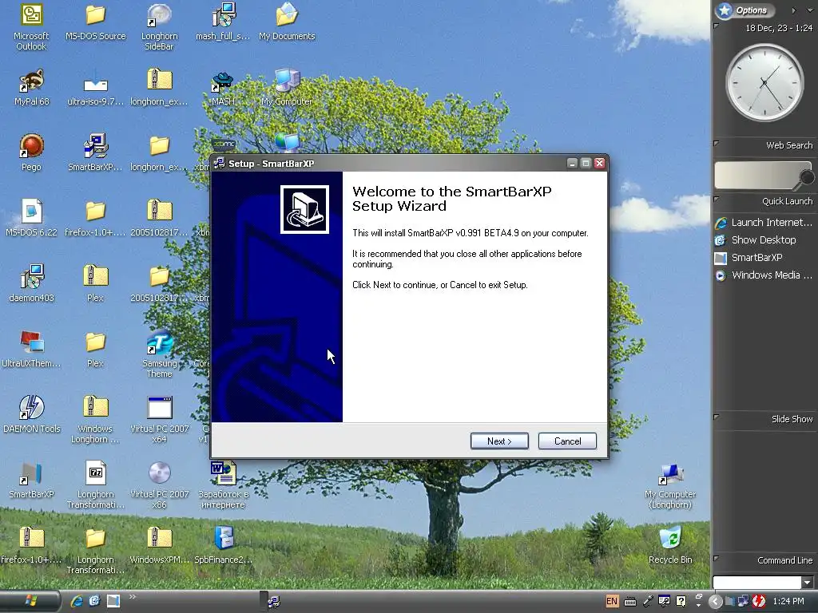This screenshot has width=818, height=613.
Task: Select the MS-DOS 6.22 file icon
Action: [31, 219]
